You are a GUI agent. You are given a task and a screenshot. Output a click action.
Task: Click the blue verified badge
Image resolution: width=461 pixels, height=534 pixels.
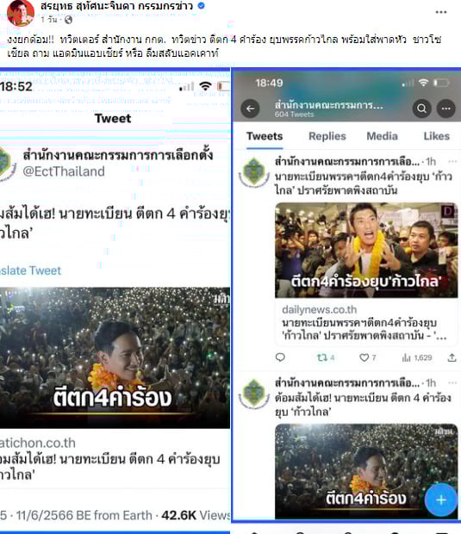pyautogui.click(x=202, y=5)
